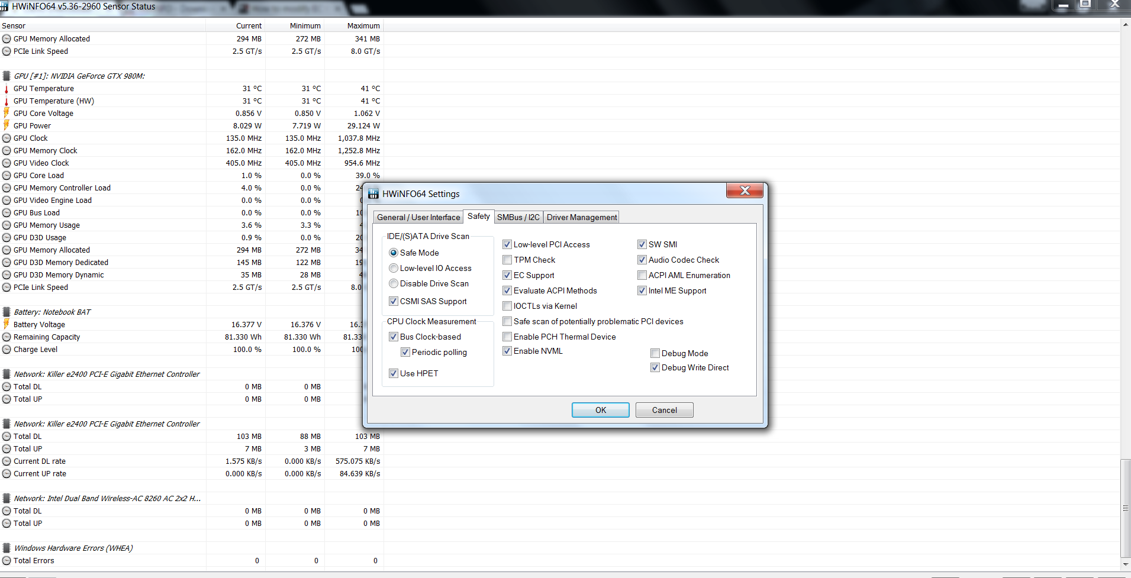Uncheck CSMI SAS Support checkbox
The width and height of the screenshot is (1131, 578).
pos(394,301)
